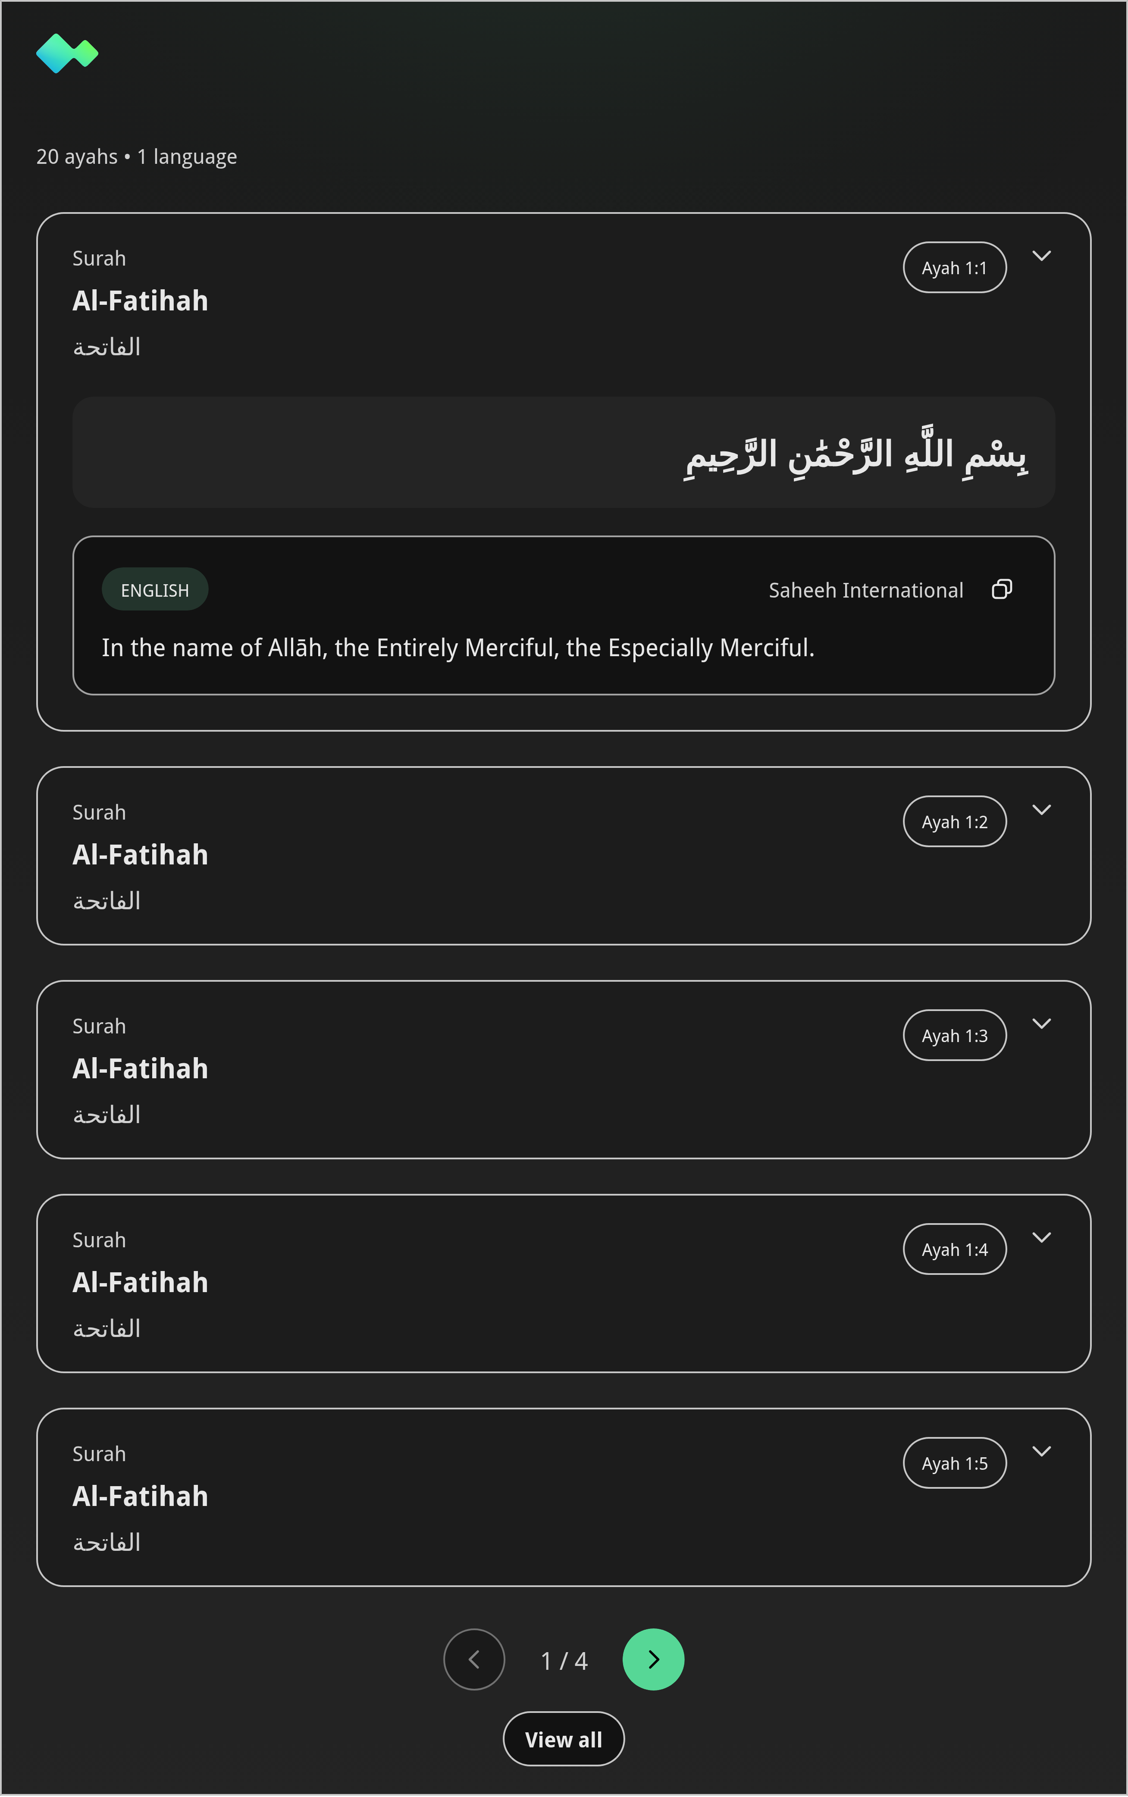Select the Ayah 1:4 badge
The image size is (1128, 1797).
(954, 1249)
